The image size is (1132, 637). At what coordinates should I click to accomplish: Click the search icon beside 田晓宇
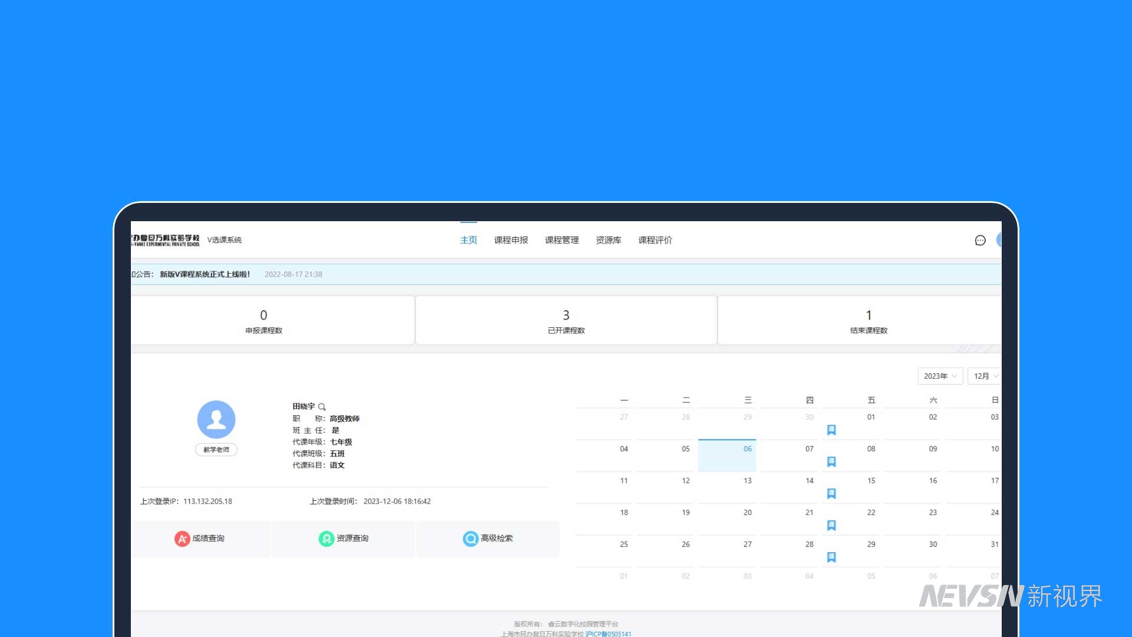(x=322, y=407)
